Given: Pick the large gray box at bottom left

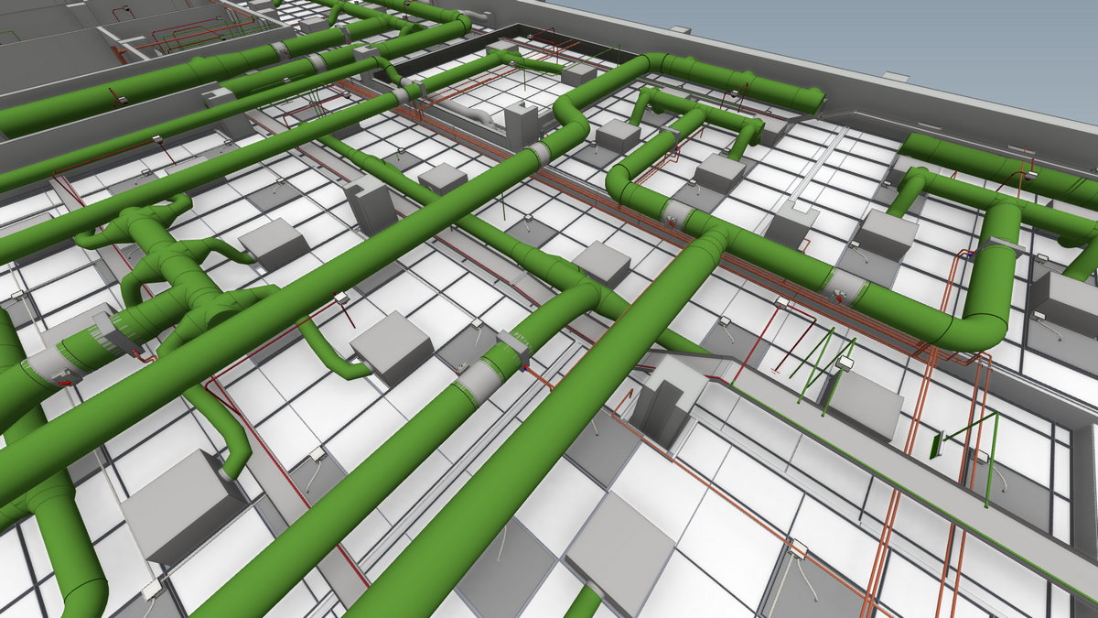Looking at the screenshot, I should click(181, 505).
